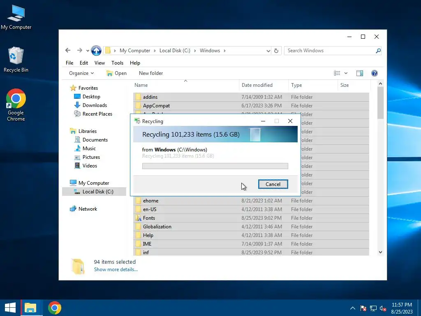Toggle the preview pane icon
Image resolution: width=421 pixels, height=316 pixels.
coord(360,73)
